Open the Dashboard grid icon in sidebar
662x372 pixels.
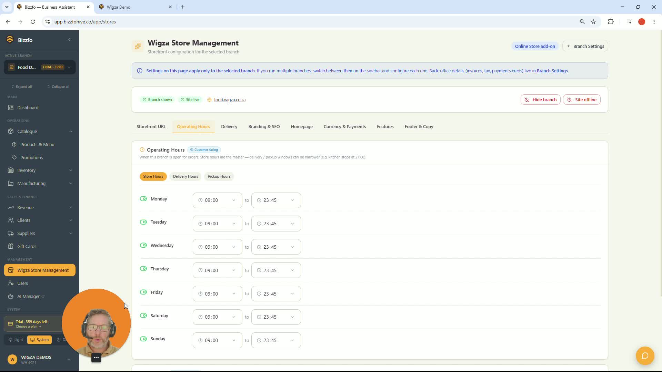[11, 107]
